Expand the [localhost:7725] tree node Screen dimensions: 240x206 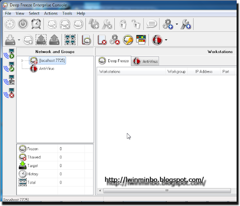[22, 61]
